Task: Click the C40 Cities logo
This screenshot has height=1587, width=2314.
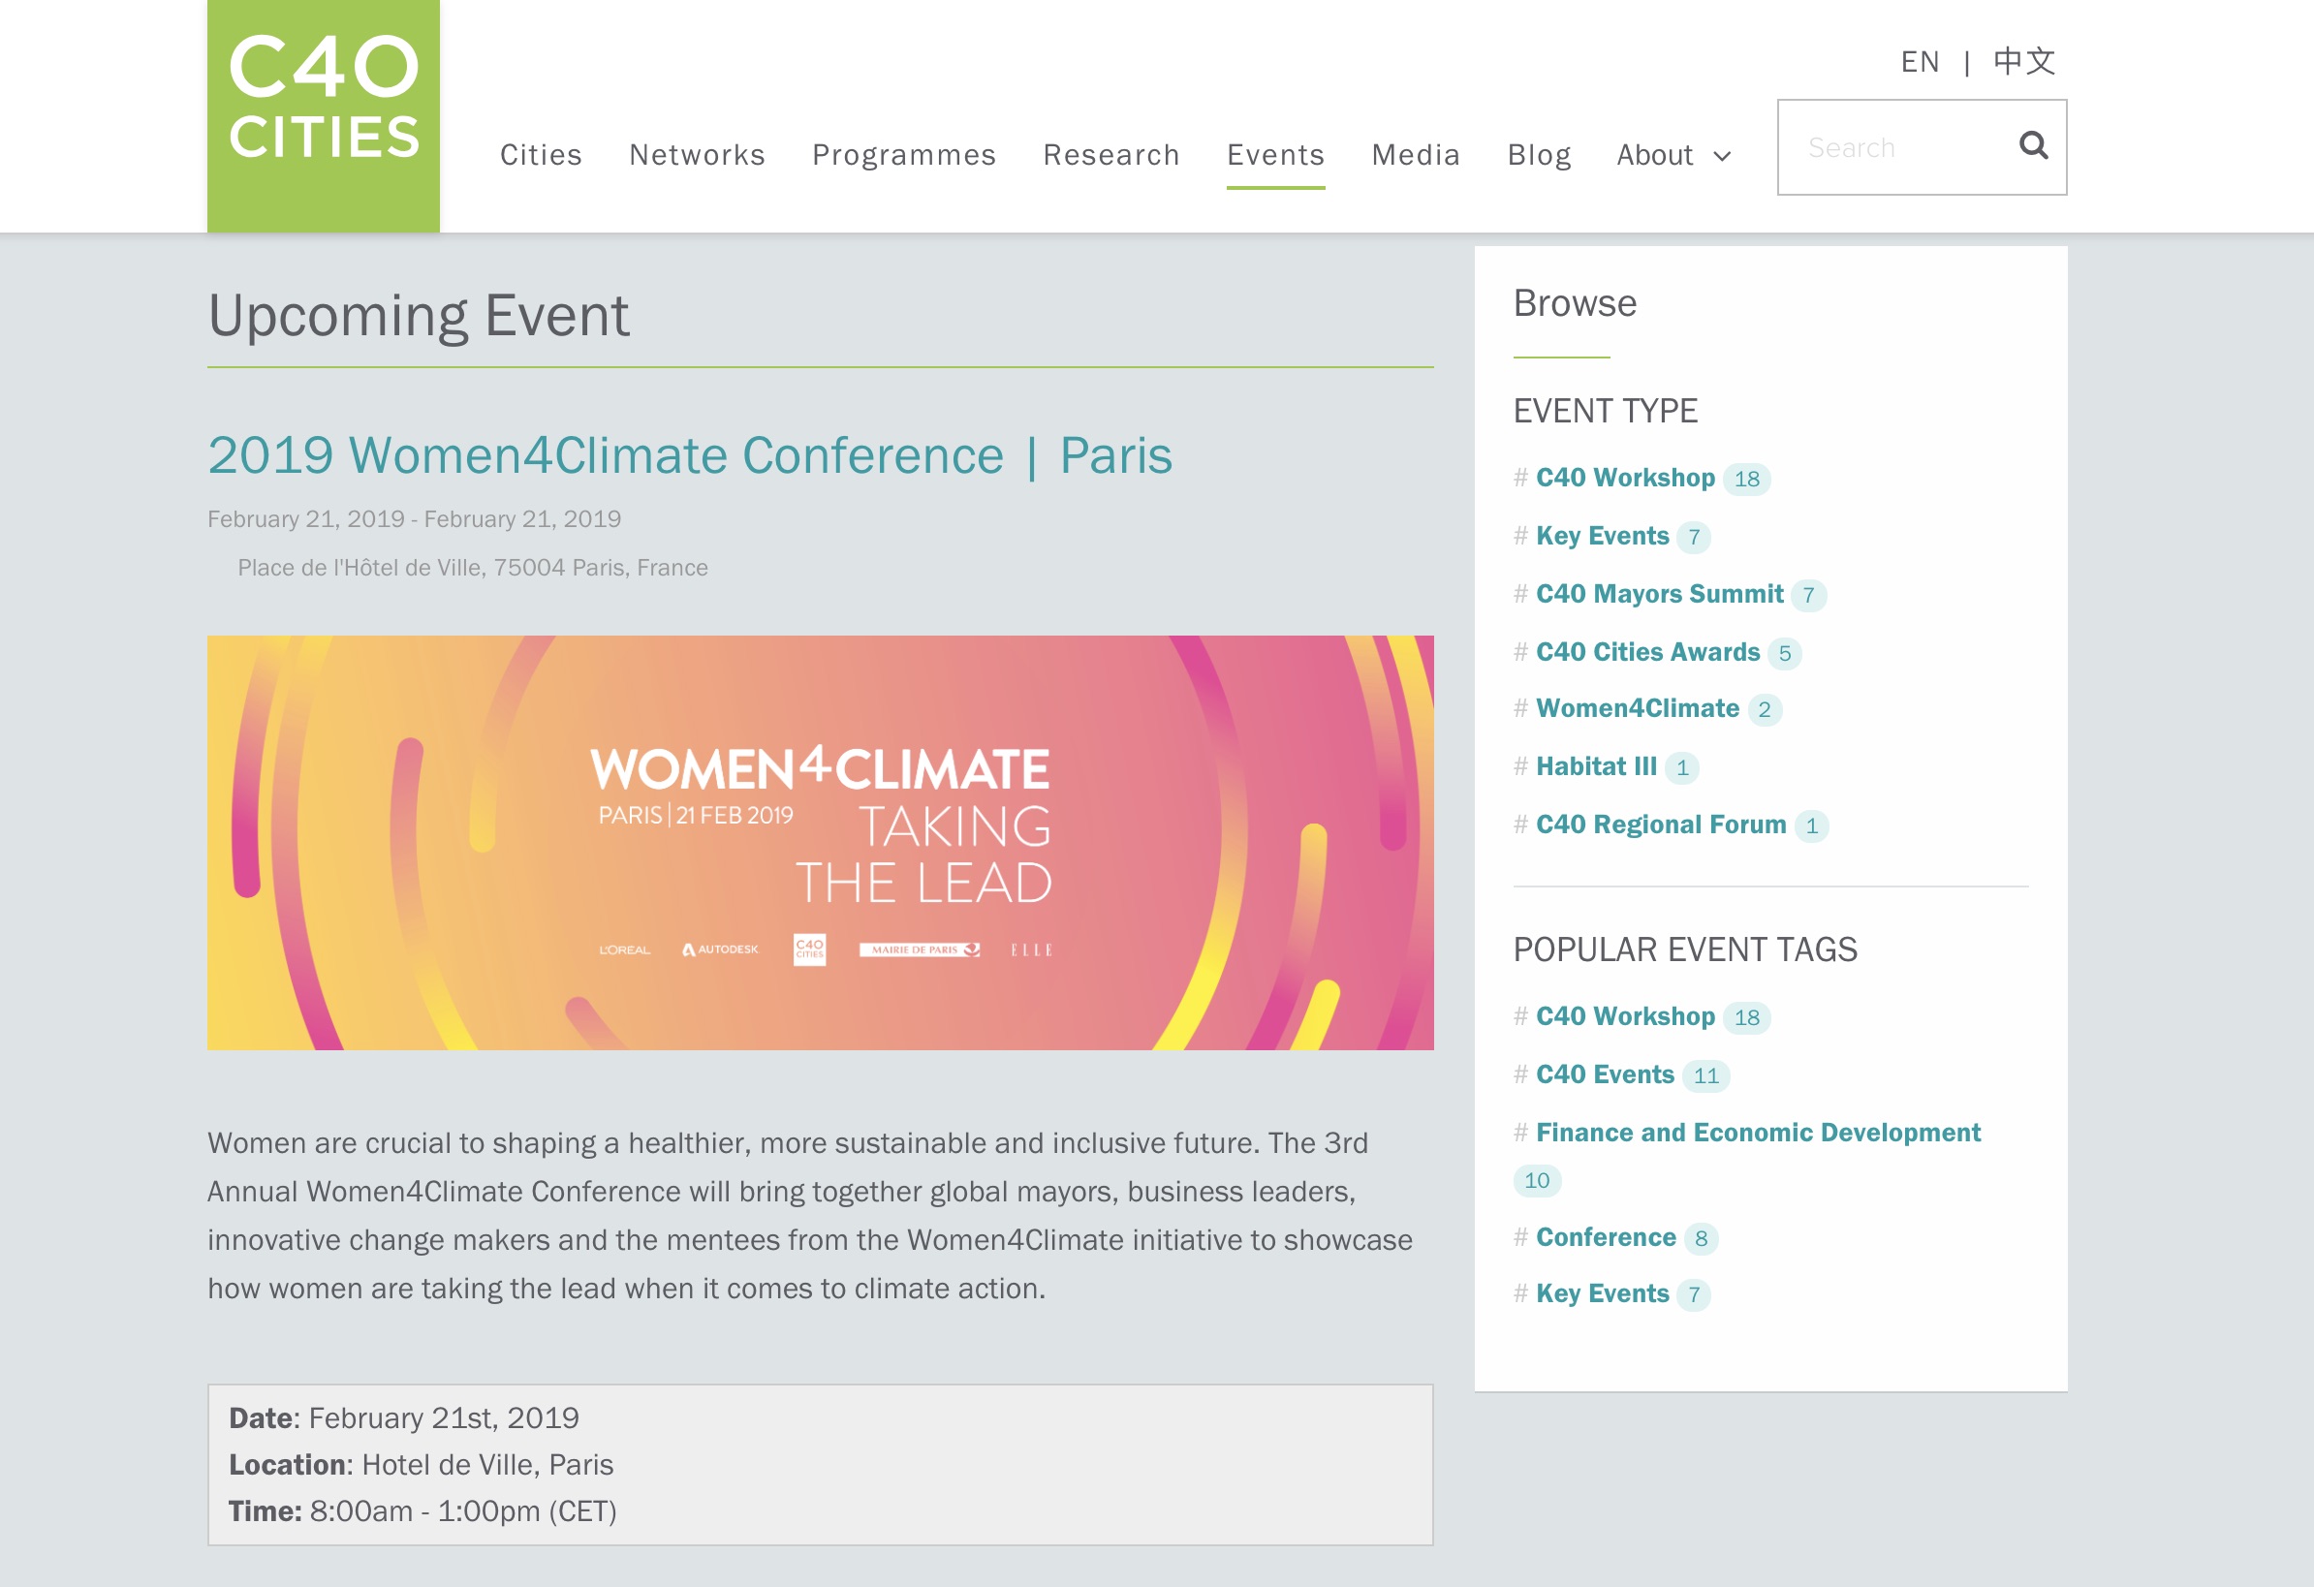Action: tap(323, 115)
